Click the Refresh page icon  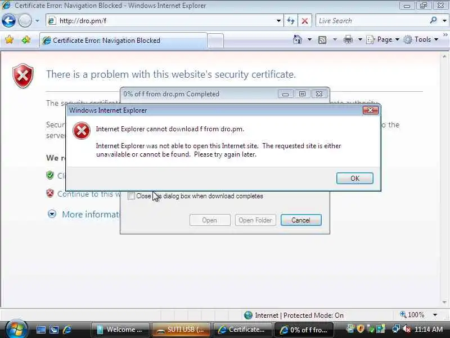[x=291, y=21]
